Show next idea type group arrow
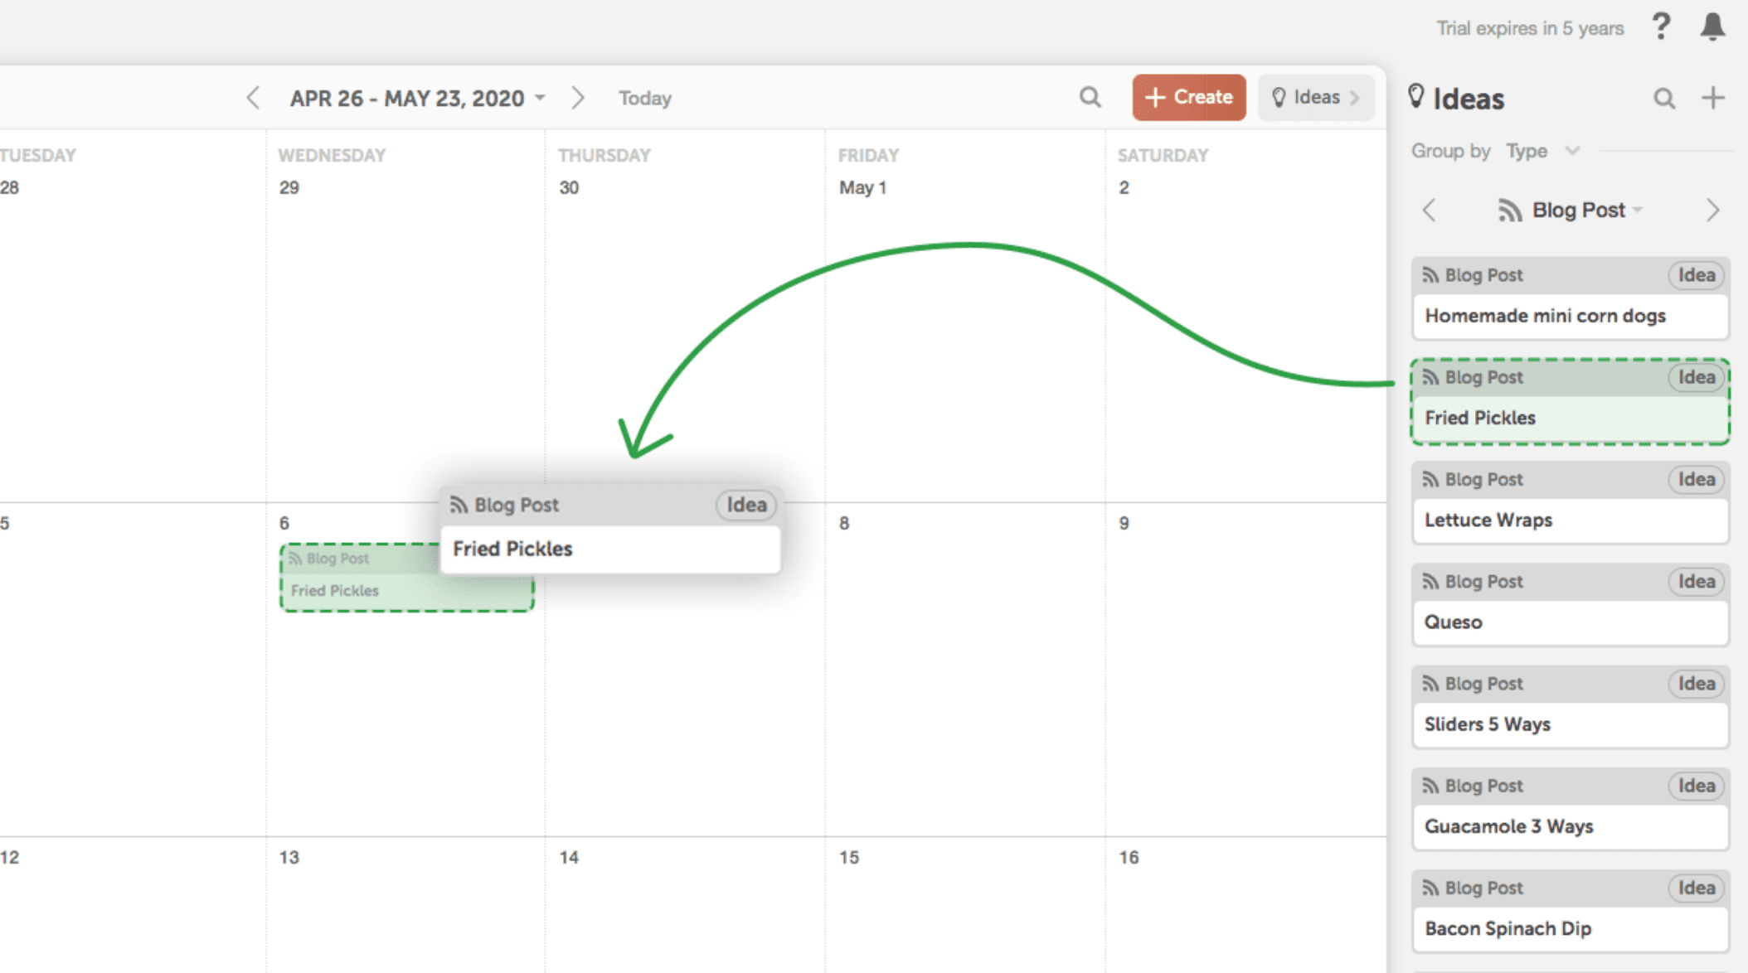This screenshot has height=973, width=1748. click(1712, 211)
